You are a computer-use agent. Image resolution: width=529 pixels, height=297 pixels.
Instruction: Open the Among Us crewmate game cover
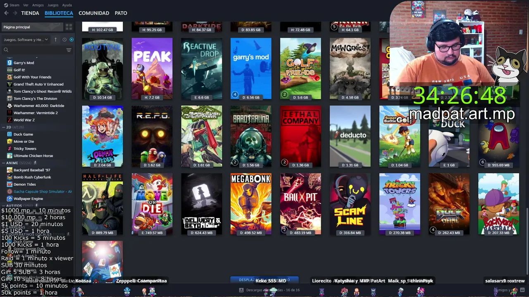click(498, 136)
